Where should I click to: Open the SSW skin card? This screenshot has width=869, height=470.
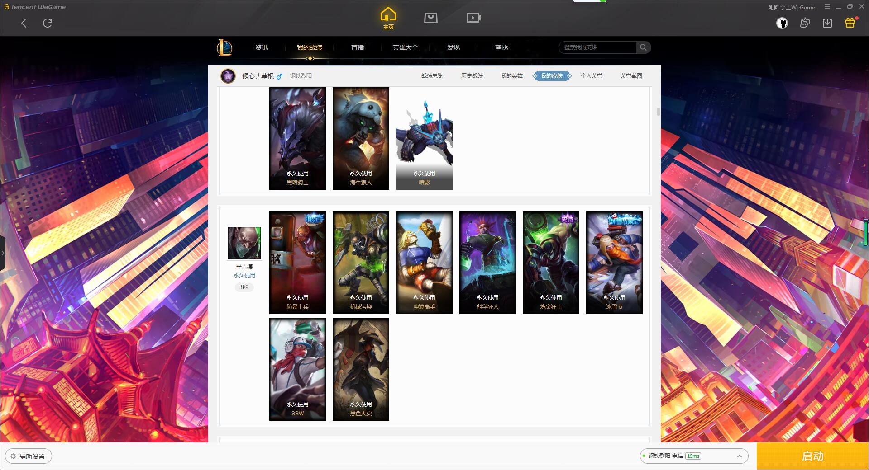click(297, 369)
